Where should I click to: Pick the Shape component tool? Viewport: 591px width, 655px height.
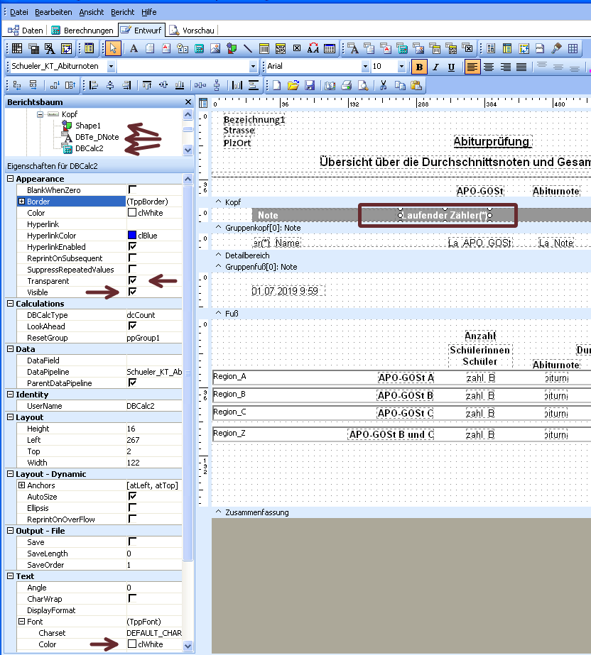pos(232,48)
